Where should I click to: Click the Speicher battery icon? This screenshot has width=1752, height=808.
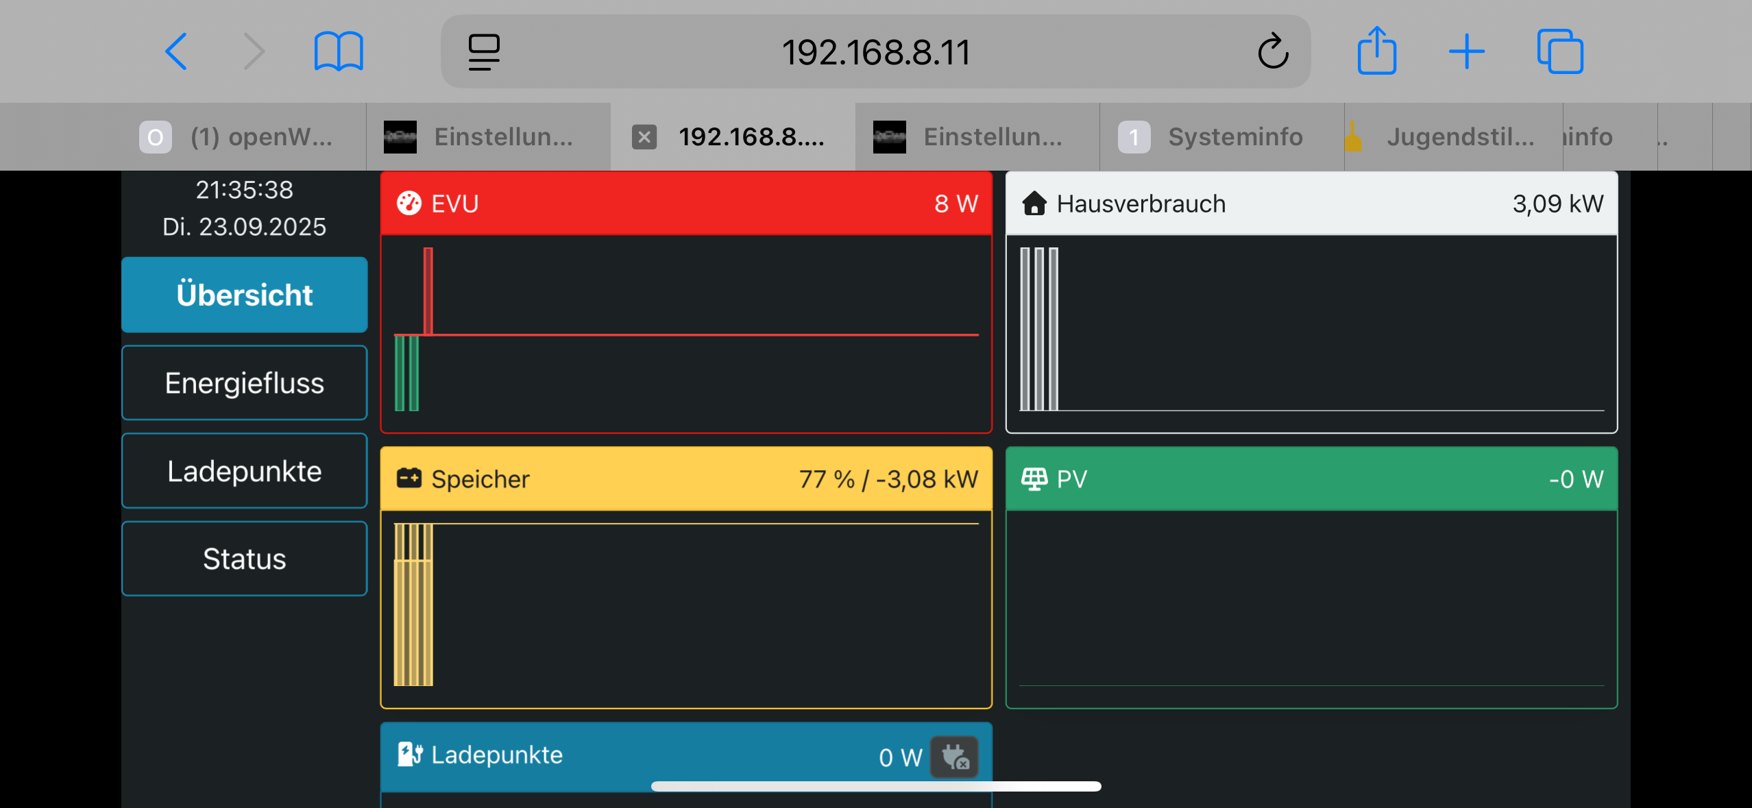pos(409,478)
